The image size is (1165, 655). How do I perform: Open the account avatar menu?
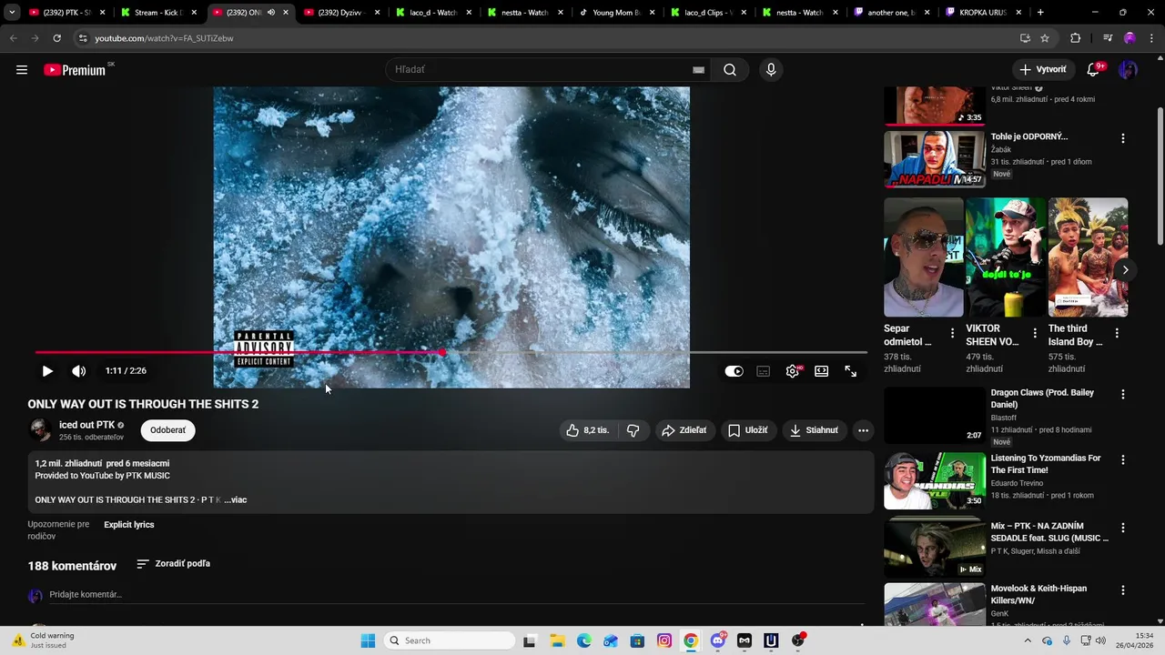[1128, 70]
